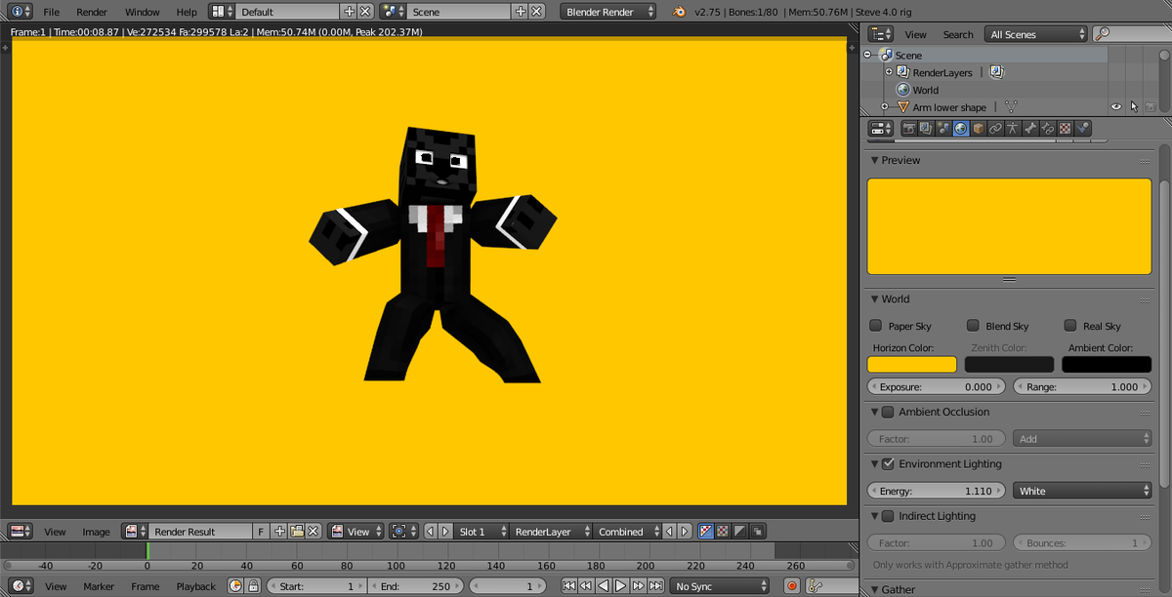The width and height of the screenshot is (1172, 597).
Task: Click the Zenith Color swatch
Action: tap(1010, 364)
